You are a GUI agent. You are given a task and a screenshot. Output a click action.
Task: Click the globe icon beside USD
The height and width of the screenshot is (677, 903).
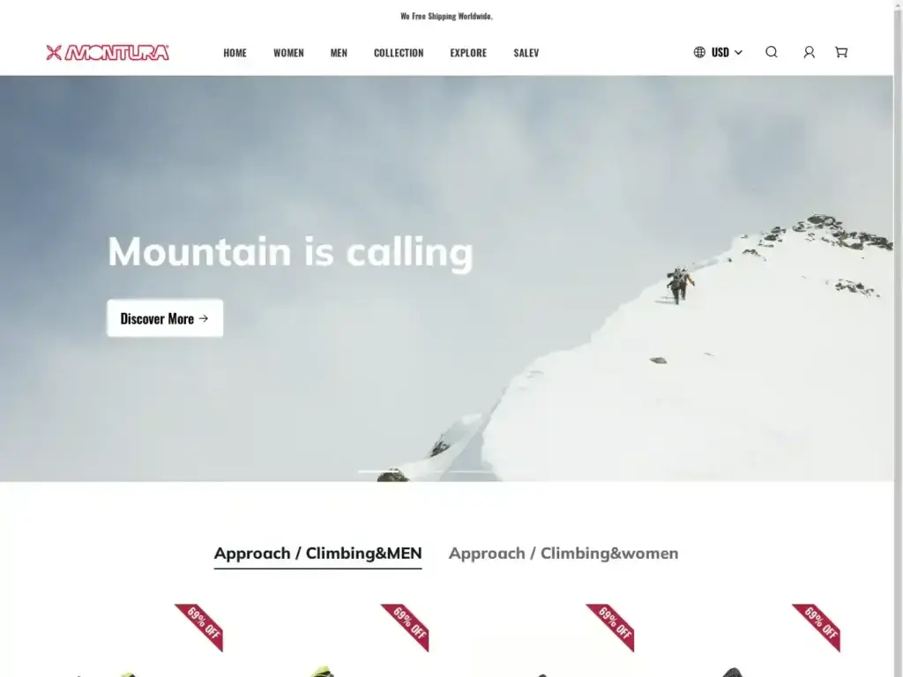pos(699,52)
